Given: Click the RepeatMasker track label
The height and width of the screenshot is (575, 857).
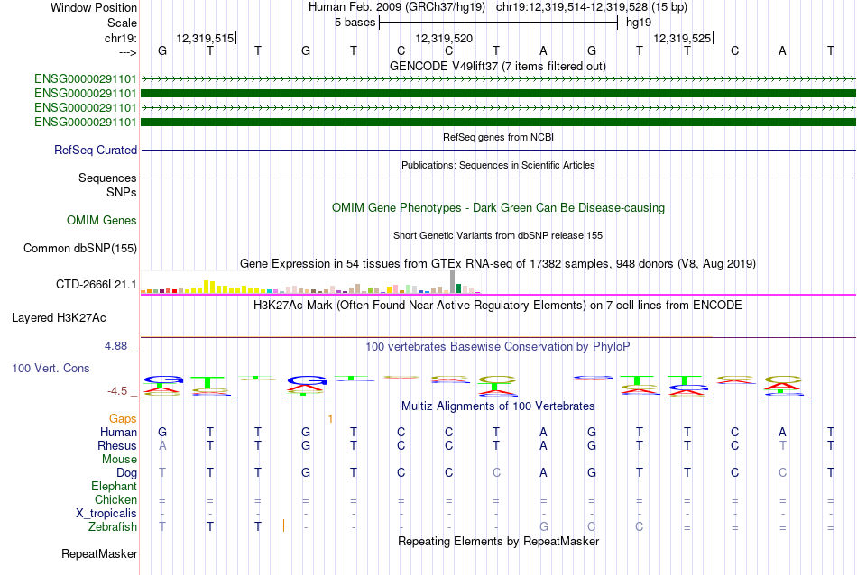Looking at the screenshot, I should (99, 553).
